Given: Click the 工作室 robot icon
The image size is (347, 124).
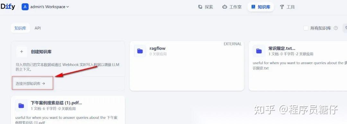Looking at the screenshot, I should click(x=225, y=7).
